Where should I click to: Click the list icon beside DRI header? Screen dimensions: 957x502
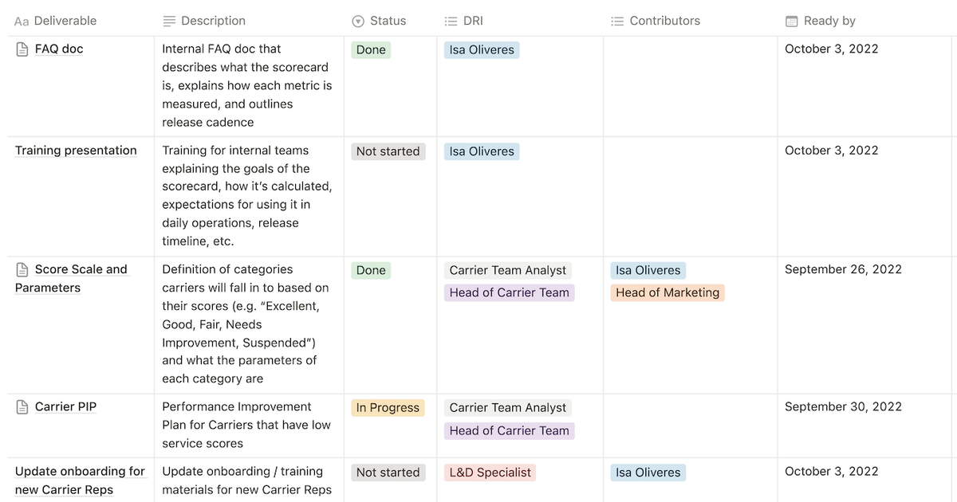[451, 21]
